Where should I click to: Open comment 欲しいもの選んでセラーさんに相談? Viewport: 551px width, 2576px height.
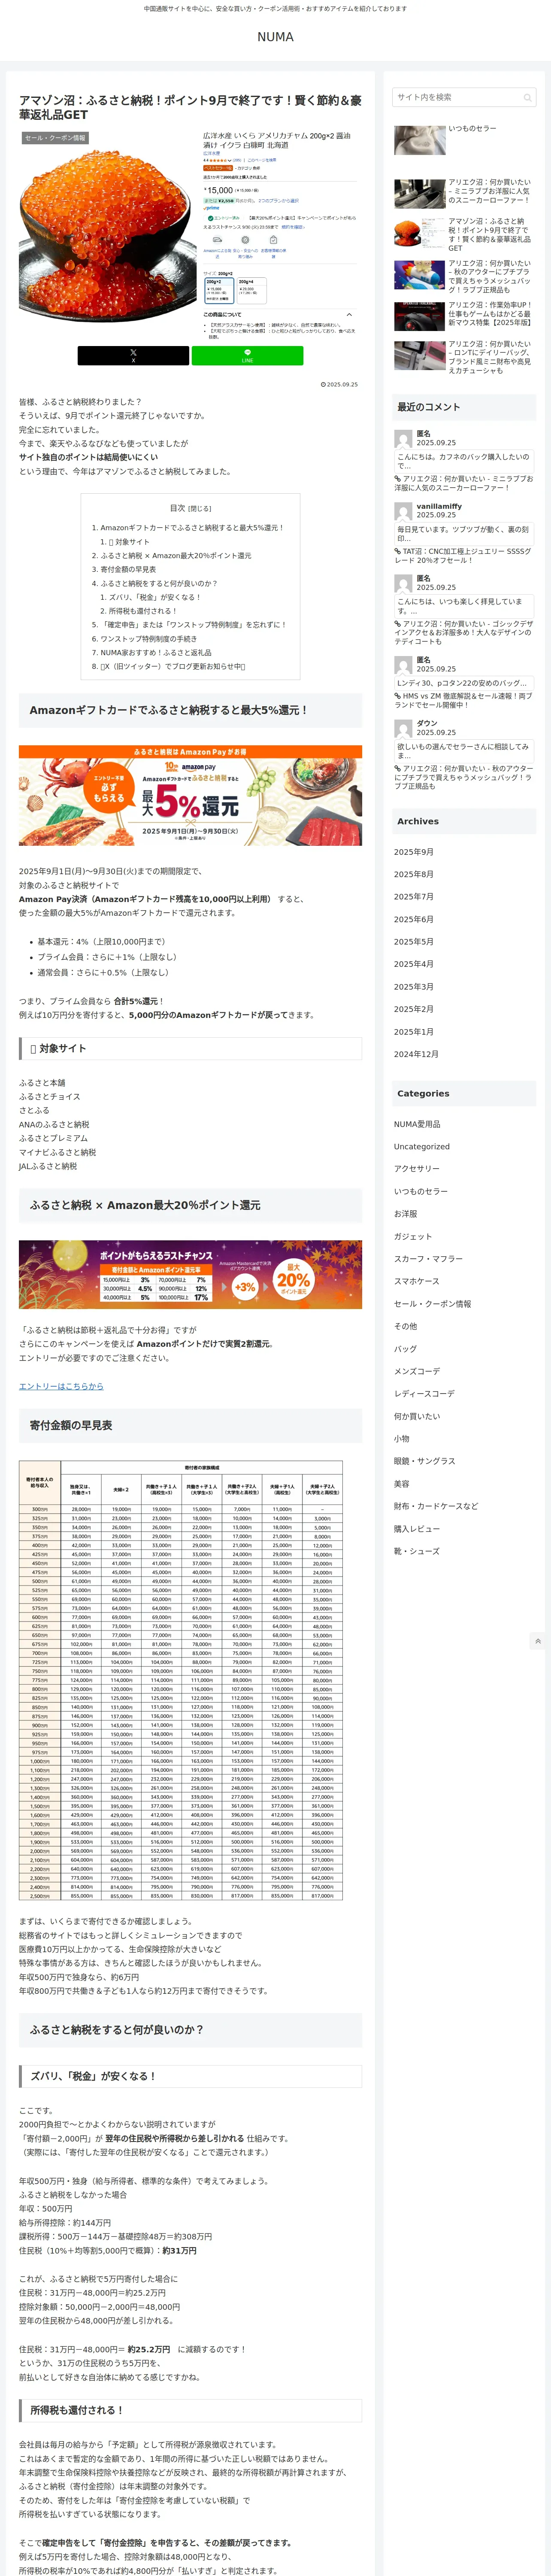tap(464, 751)
